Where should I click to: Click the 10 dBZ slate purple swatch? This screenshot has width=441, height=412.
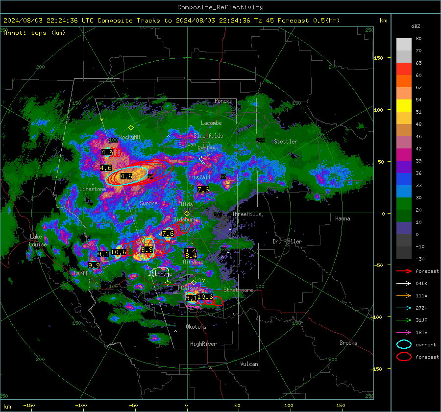[404, 228]
